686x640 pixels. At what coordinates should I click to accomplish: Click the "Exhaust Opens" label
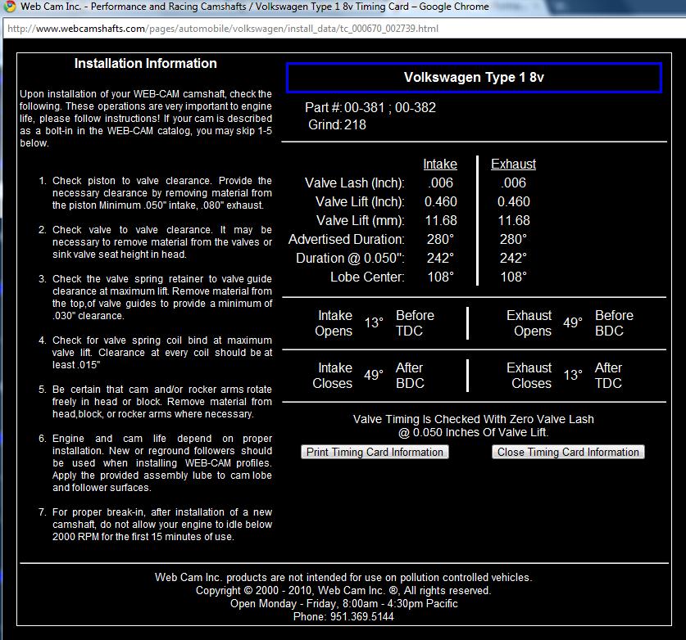[529, 323]
